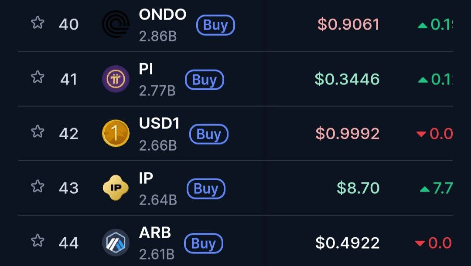The image size is (471, 266).
Task: Favorite USD1 with the star icon
Action: 38,131
